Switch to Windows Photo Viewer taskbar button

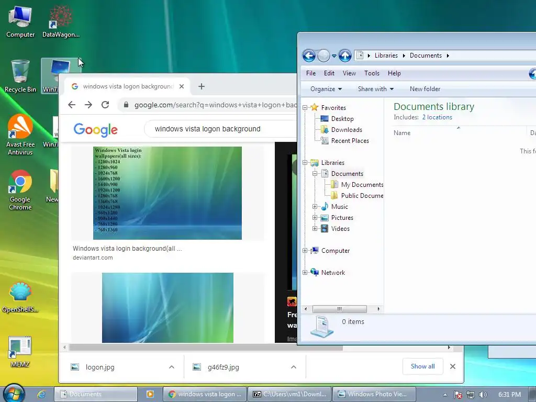pyautogui.click(x=374, y=394)
